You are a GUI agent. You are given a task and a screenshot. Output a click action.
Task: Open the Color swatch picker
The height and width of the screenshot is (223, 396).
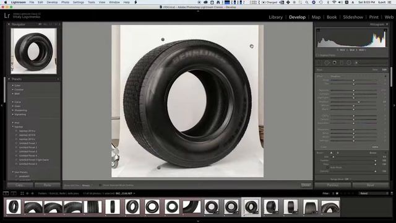coord(375,147)
